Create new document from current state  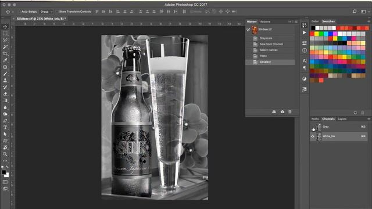click(x=274, y=112)
